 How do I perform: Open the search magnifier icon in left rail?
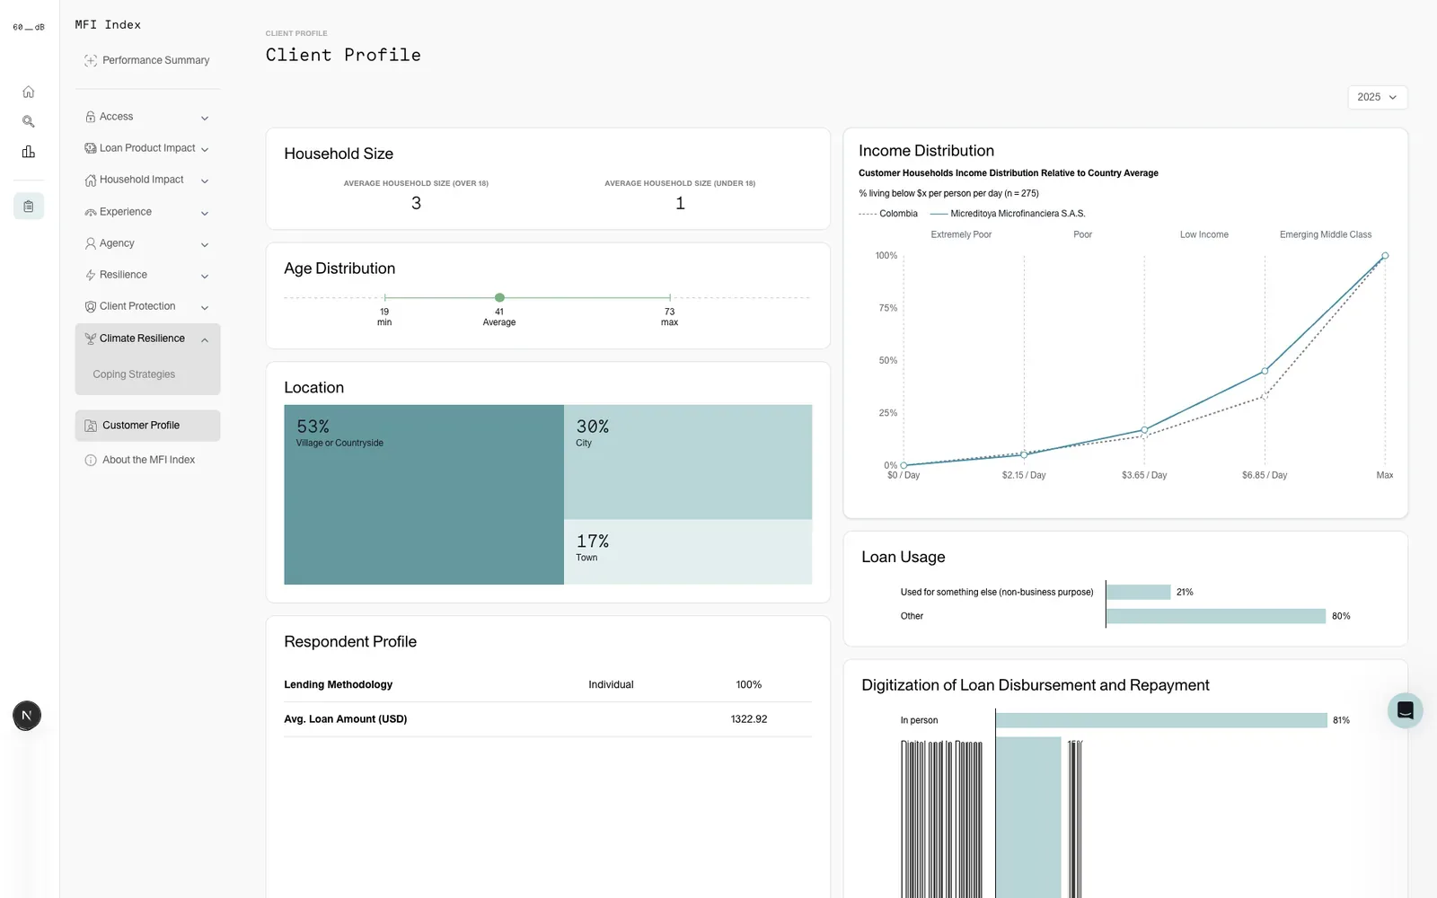pos(29,121)
